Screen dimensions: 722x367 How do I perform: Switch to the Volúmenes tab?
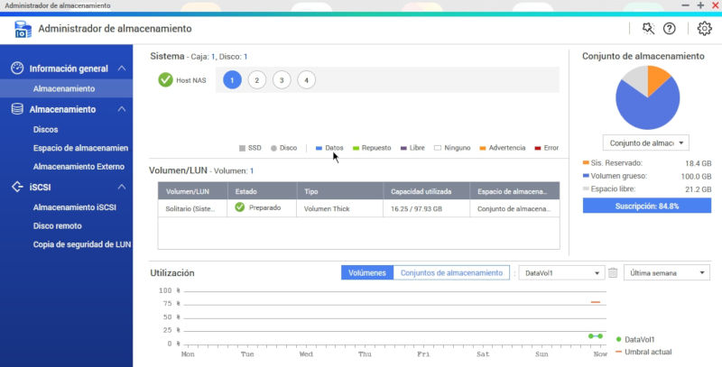coord(367,272)
